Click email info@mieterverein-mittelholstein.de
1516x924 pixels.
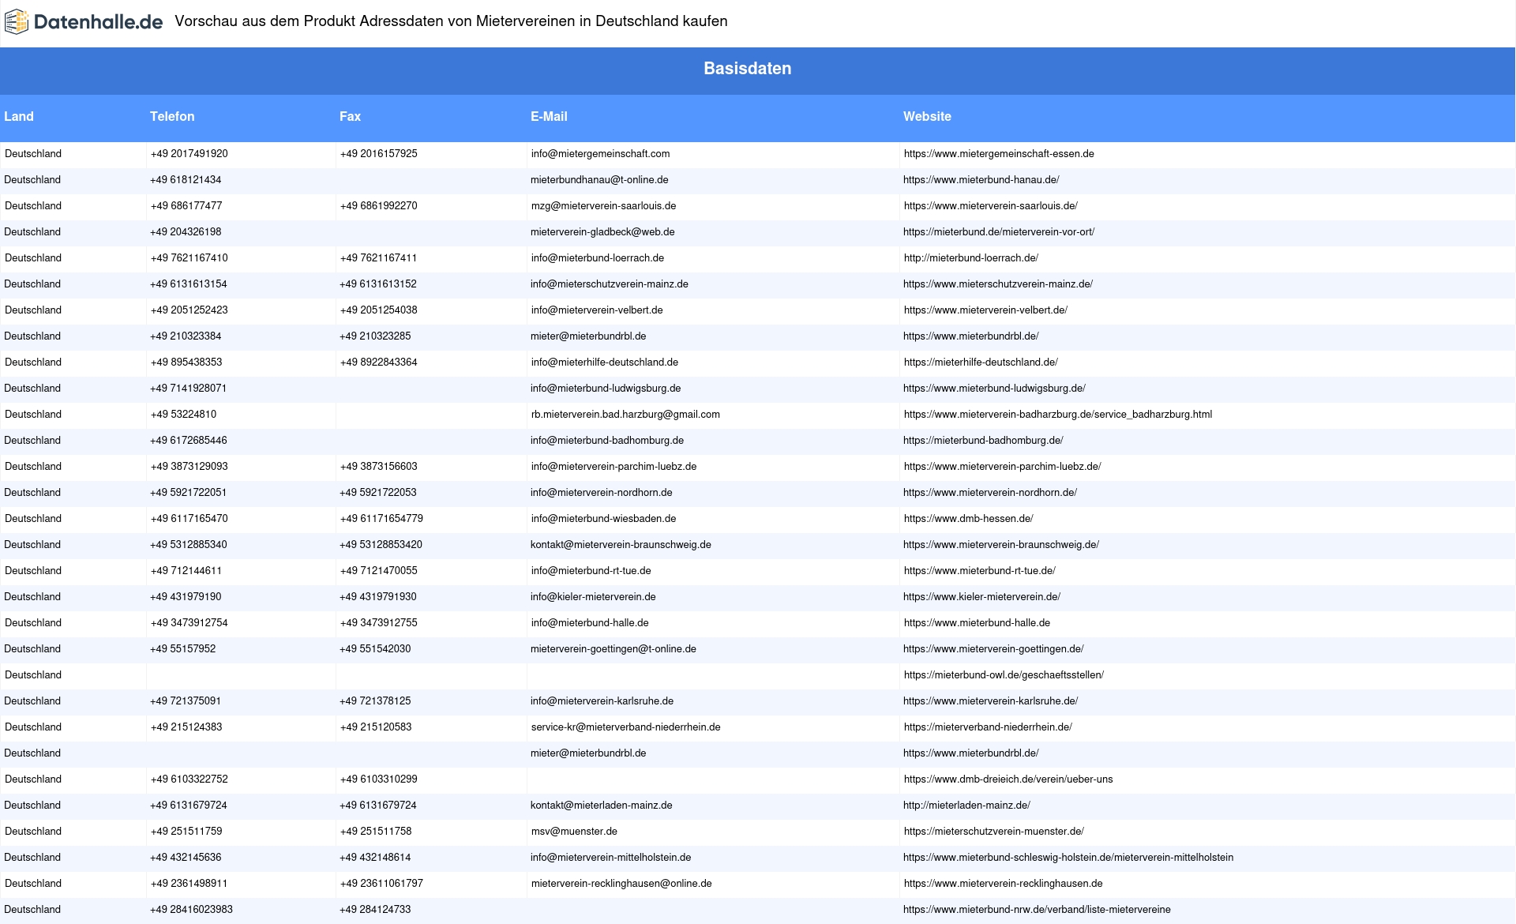[611, 858]
